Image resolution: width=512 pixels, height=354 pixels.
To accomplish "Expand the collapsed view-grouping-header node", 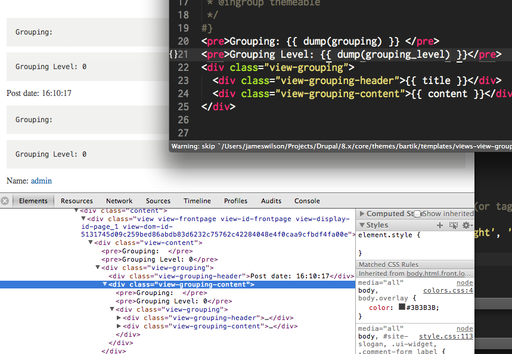I will point(119,318).
